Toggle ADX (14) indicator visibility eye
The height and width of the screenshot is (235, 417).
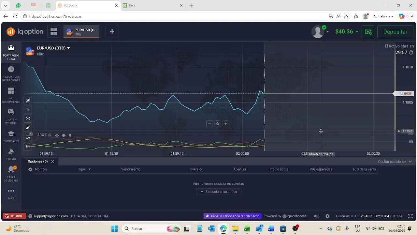click(64, 135)
